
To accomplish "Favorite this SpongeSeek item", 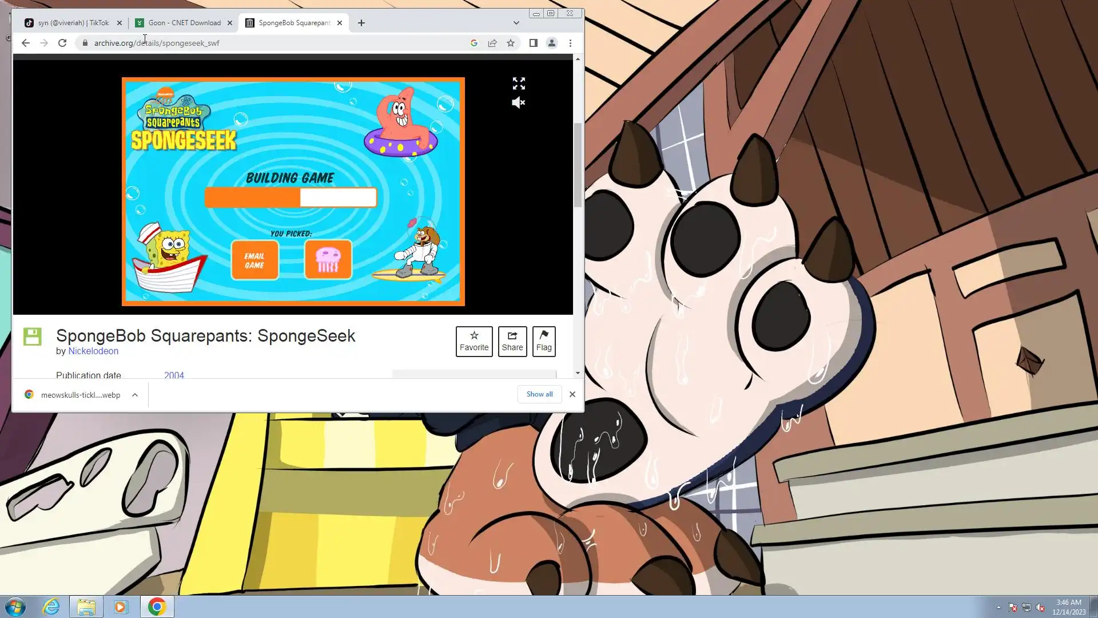I will point(474,341).
